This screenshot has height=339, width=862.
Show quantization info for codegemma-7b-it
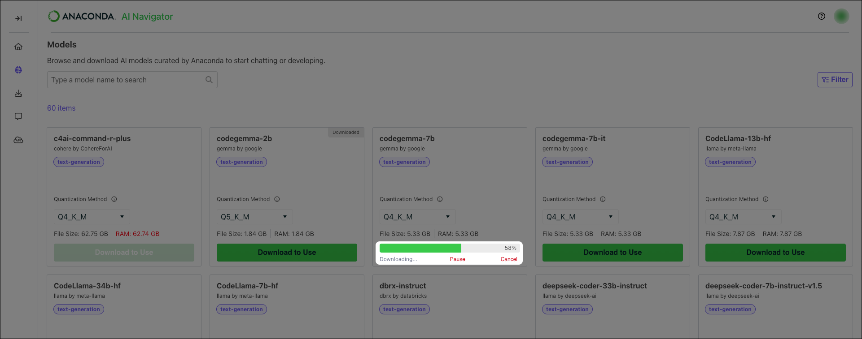coord(603,199)
